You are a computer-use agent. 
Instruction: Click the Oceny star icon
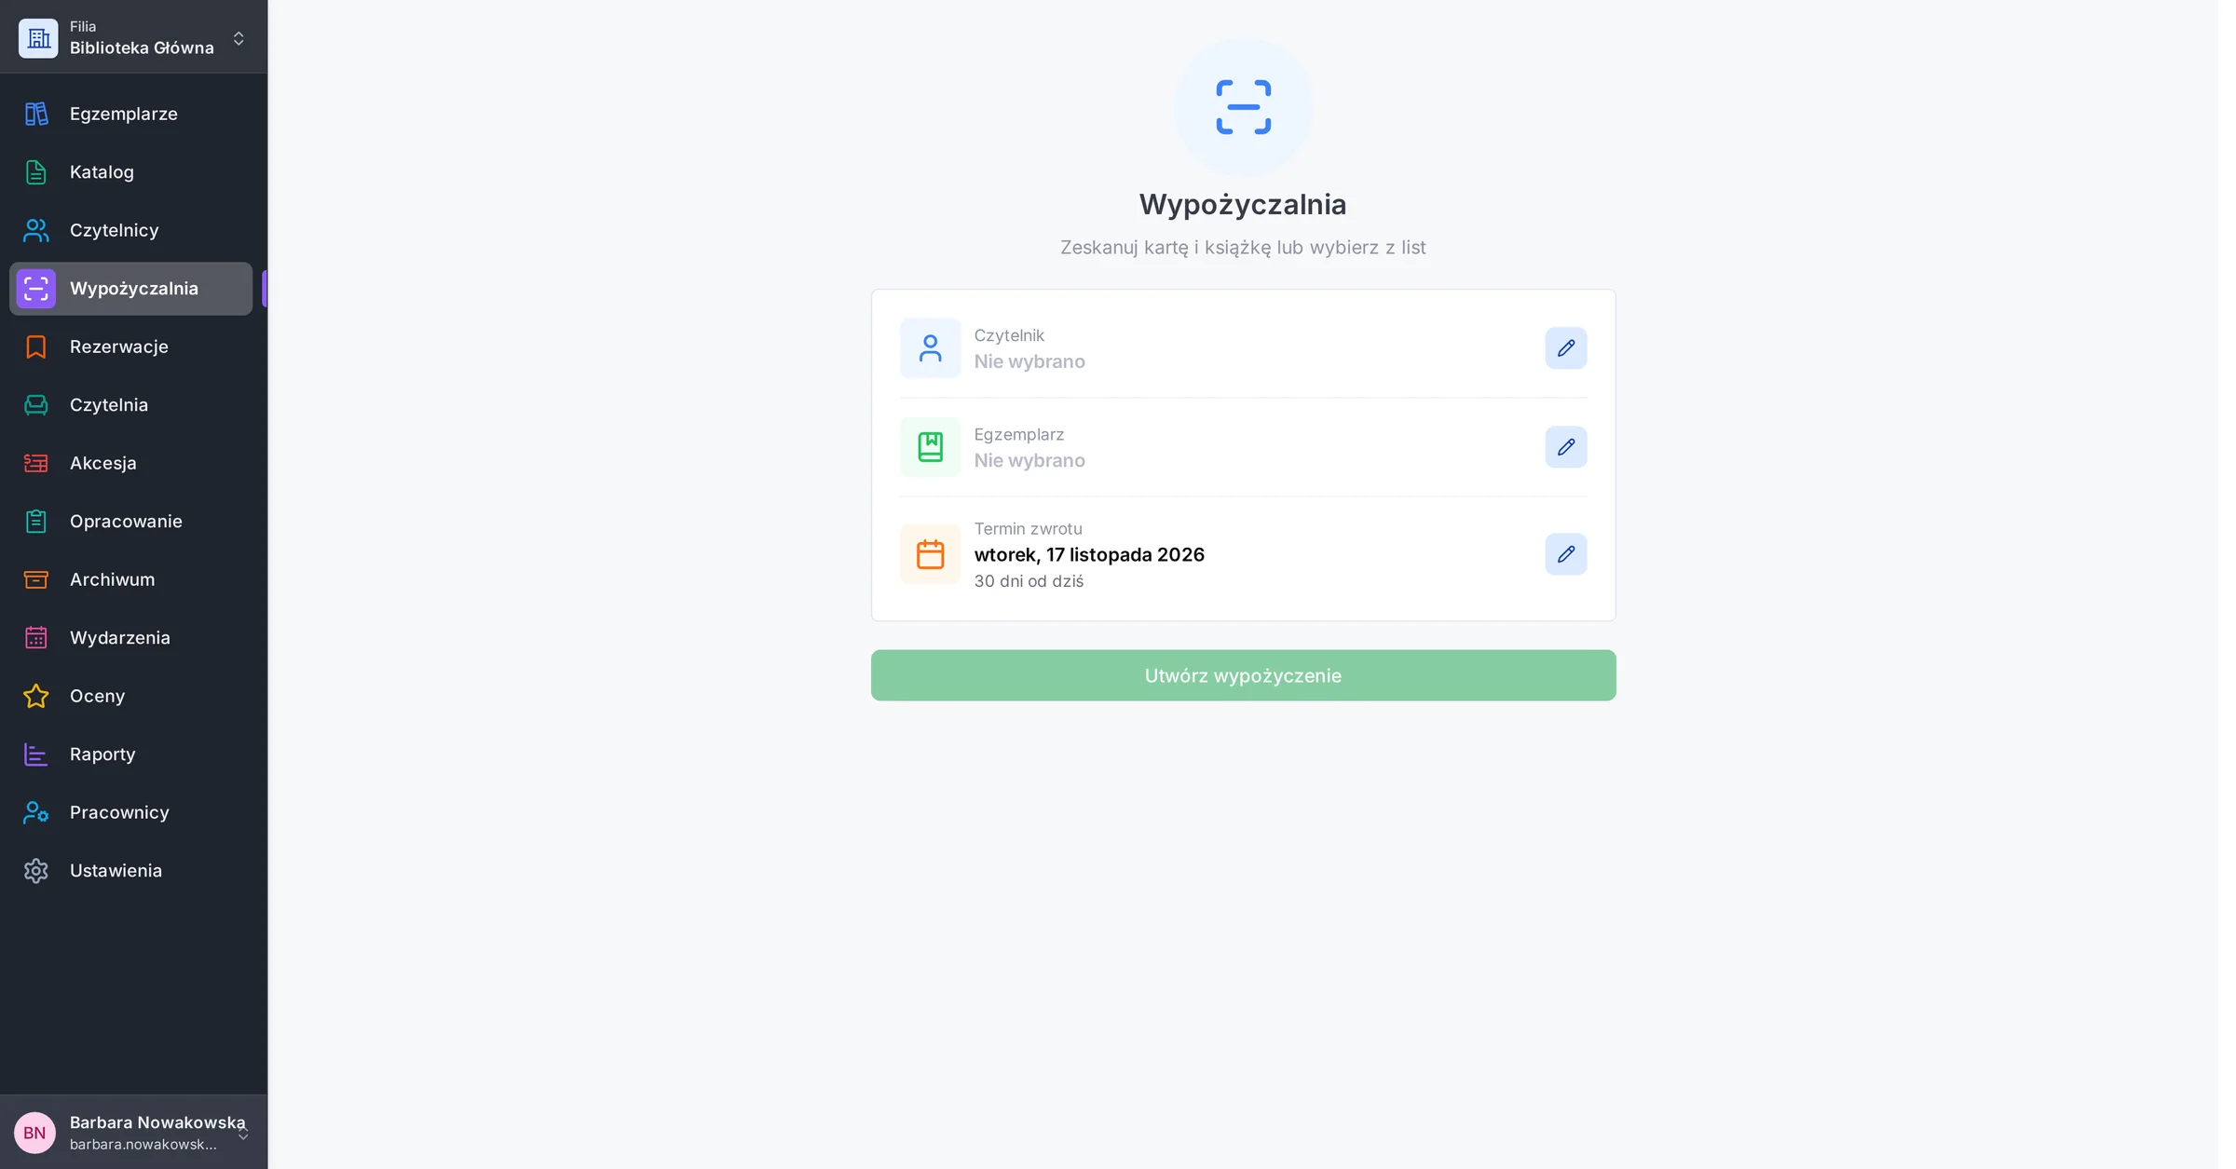(x=36, y=696)
